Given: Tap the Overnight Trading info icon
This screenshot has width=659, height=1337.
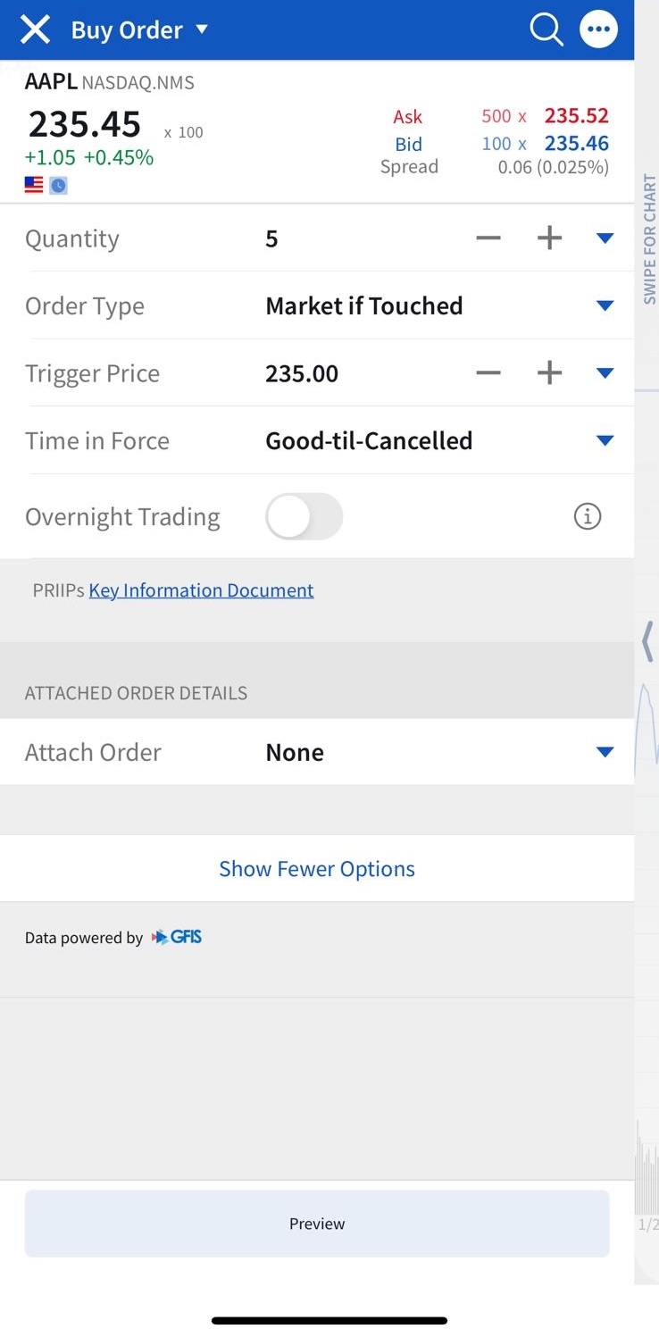Looking at the screenshot, I should point(587,516).
